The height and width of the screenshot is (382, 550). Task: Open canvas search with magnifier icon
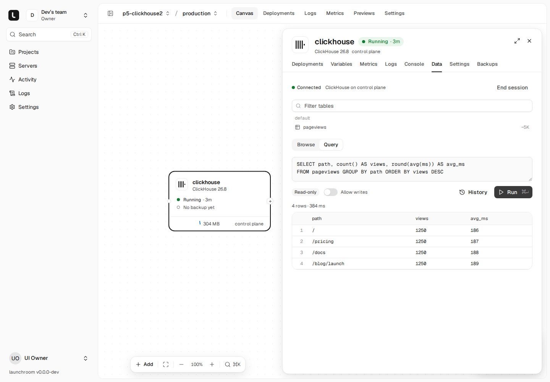233,364
